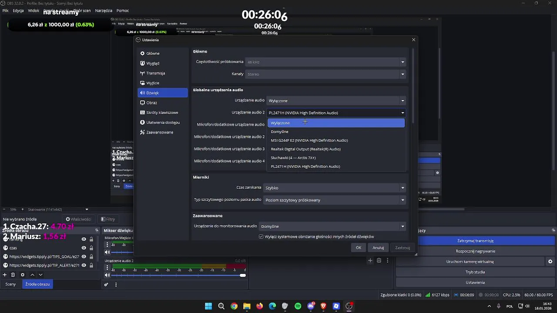
Task: Open advanced audio properties gears icon
Action: pyautogui.click(x=106, y=285)
